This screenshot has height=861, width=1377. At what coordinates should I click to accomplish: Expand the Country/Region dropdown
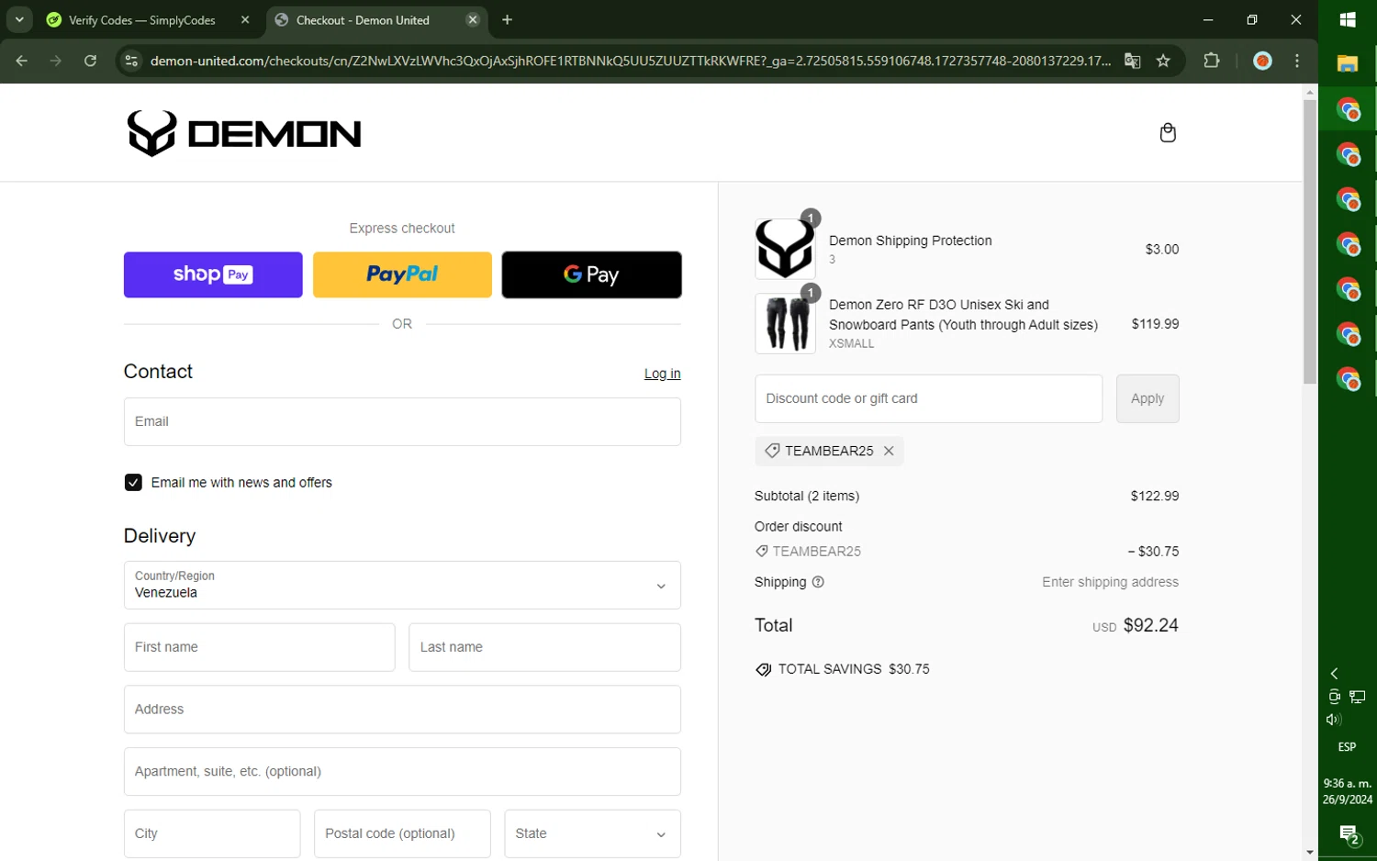click(x=402, y=586)
